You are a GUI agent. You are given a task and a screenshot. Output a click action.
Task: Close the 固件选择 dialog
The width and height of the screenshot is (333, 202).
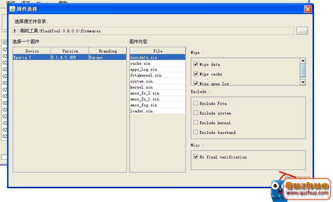(308, 9)
